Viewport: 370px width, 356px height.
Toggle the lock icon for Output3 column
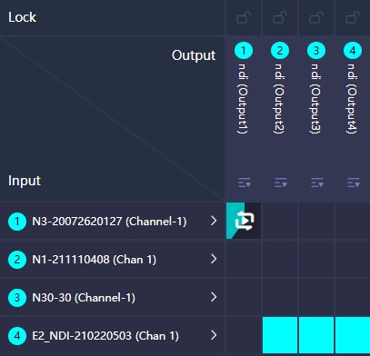316,17
